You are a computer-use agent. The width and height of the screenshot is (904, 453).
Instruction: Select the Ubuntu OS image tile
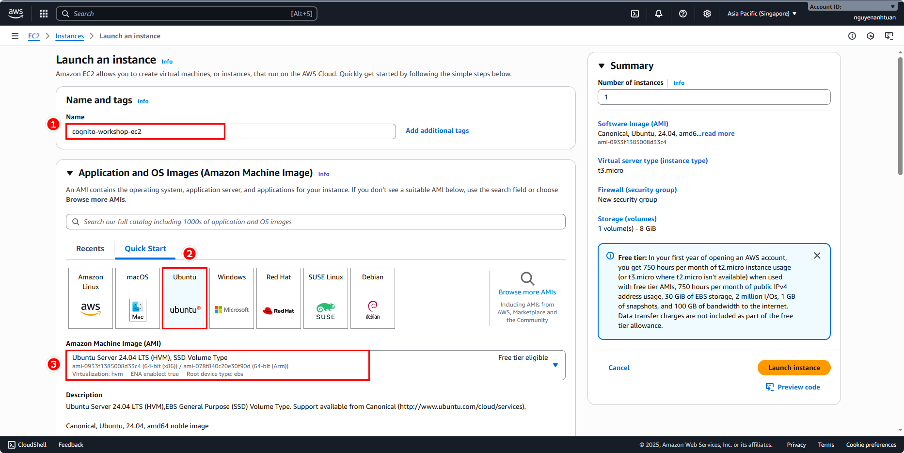[185, 298]
